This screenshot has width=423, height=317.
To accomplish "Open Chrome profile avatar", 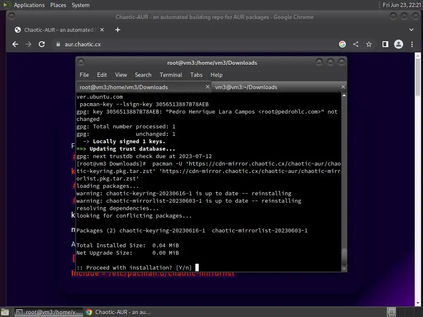I will (x=399, y=44).
